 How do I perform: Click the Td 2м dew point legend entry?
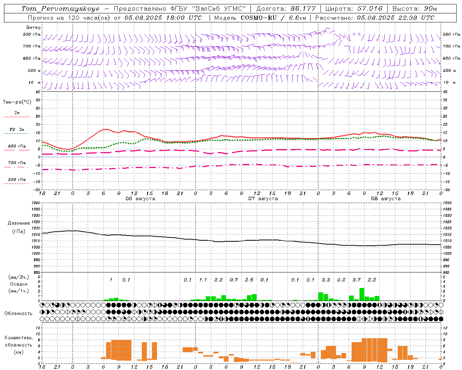[17, 129]
